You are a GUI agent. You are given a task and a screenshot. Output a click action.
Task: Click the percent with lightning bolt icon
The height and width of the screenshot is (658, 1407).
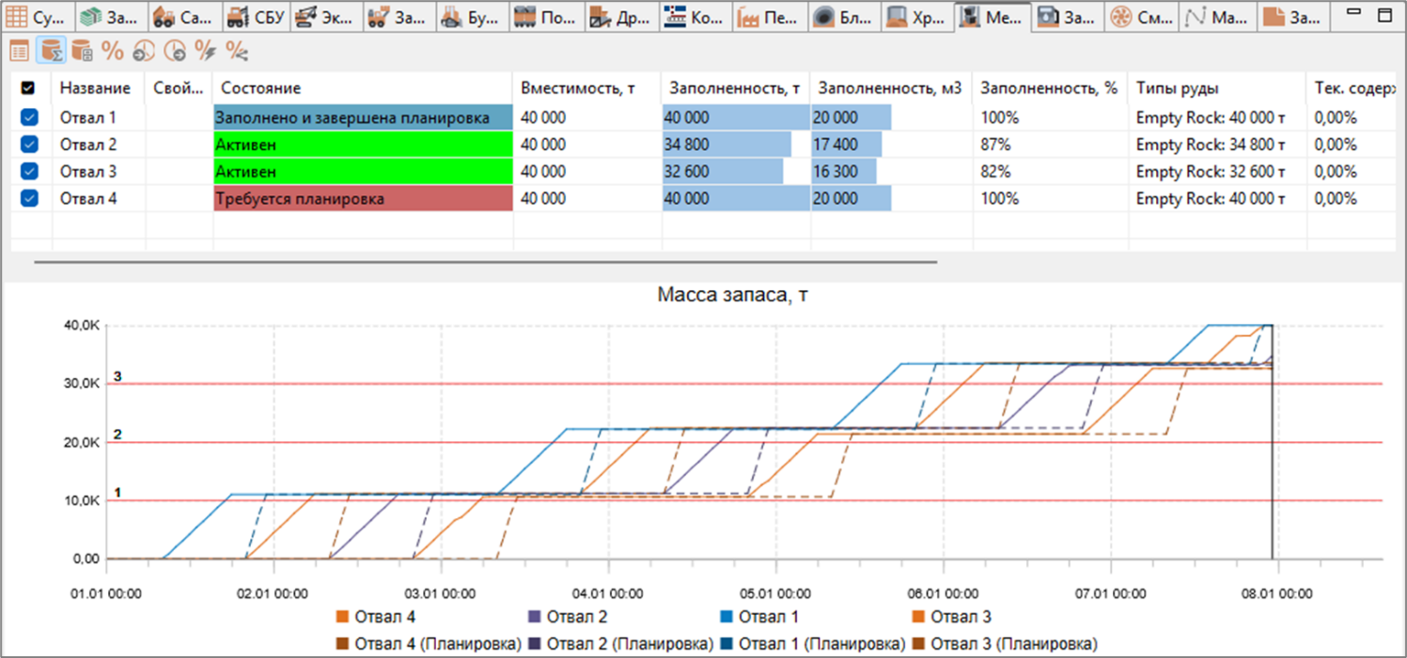(205, 51)
